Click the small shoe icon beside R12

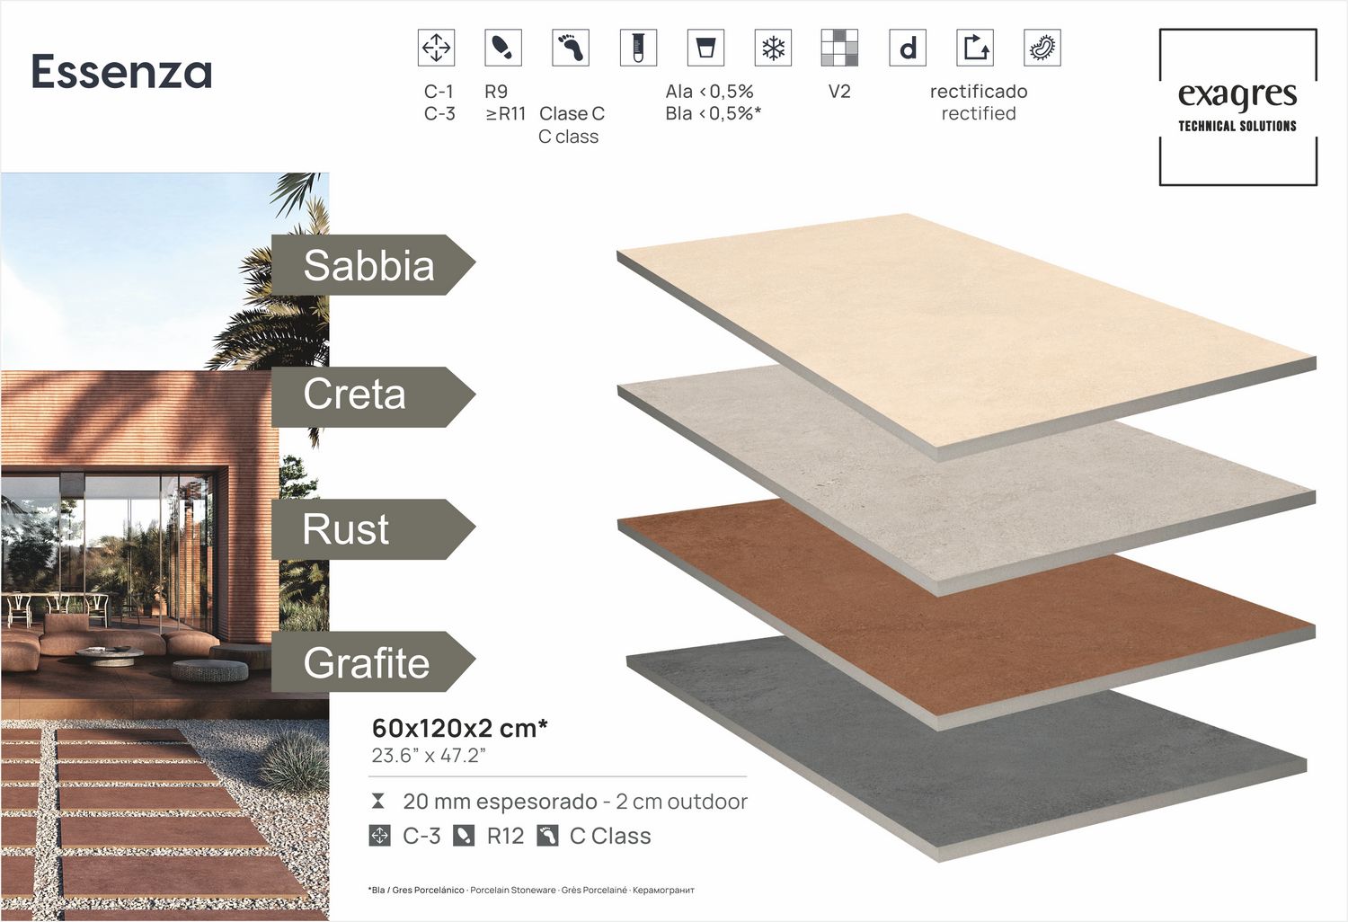(x=464, y=836)
